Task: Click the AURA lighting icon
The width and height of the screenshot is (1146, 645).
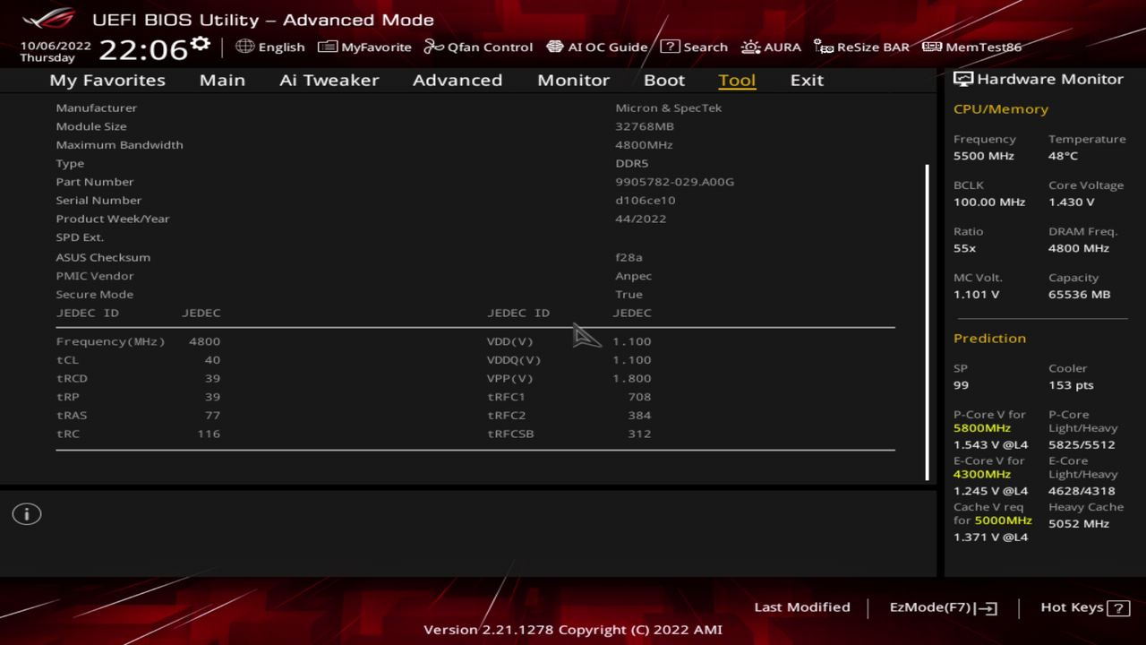Action: click(750, 47)
